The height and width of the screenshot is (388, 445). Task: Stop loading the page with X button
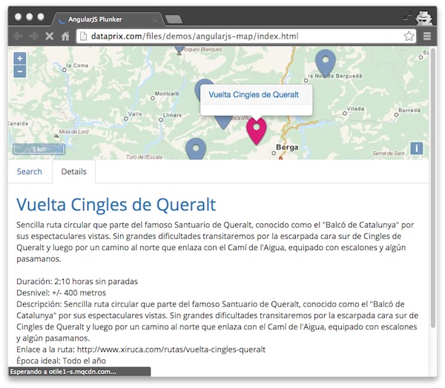50,36
